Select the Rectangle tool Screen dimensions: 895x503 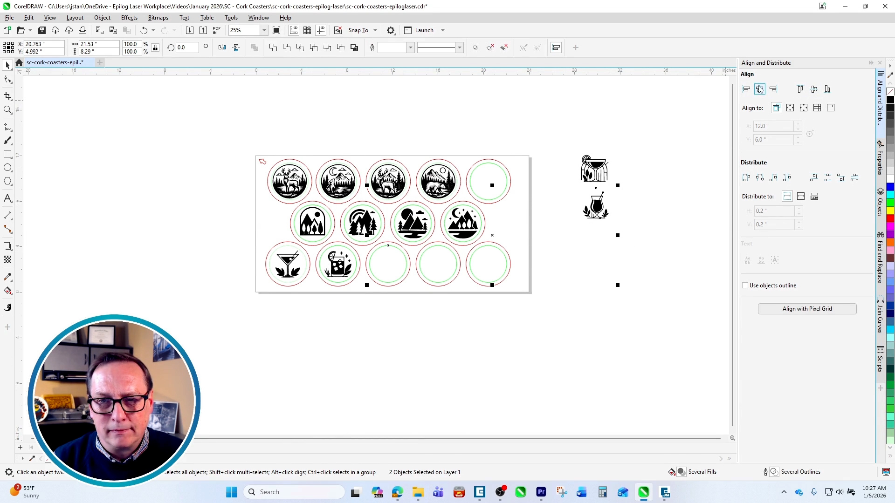pyautogui.click(x=7, y=154)
